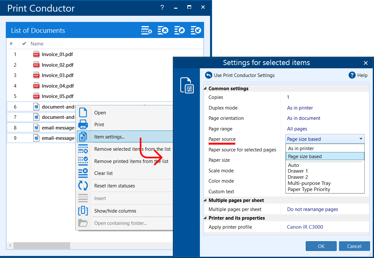Screen dimensions: 374x258
Task: Click the export list icon with outward arrow
Action: click(180, 31)
